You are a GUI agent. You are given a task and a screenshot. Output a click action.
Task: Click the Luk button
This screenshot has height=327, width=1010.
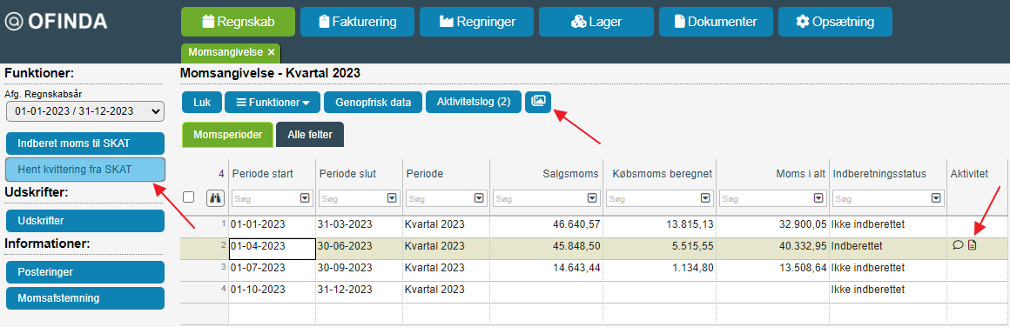(x=202, y=103)
